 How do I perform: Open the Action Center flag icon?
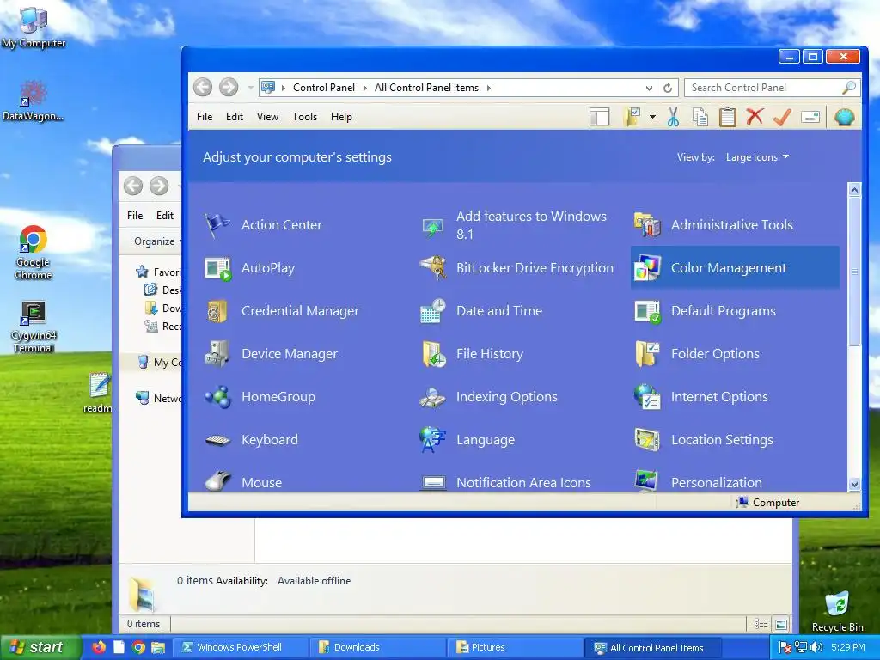click(x=217, y=225)
